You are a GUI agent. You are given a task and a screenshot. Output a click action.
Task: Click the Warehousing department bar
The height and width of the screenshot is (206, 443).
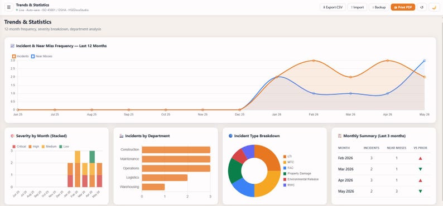tap(153, 187)
